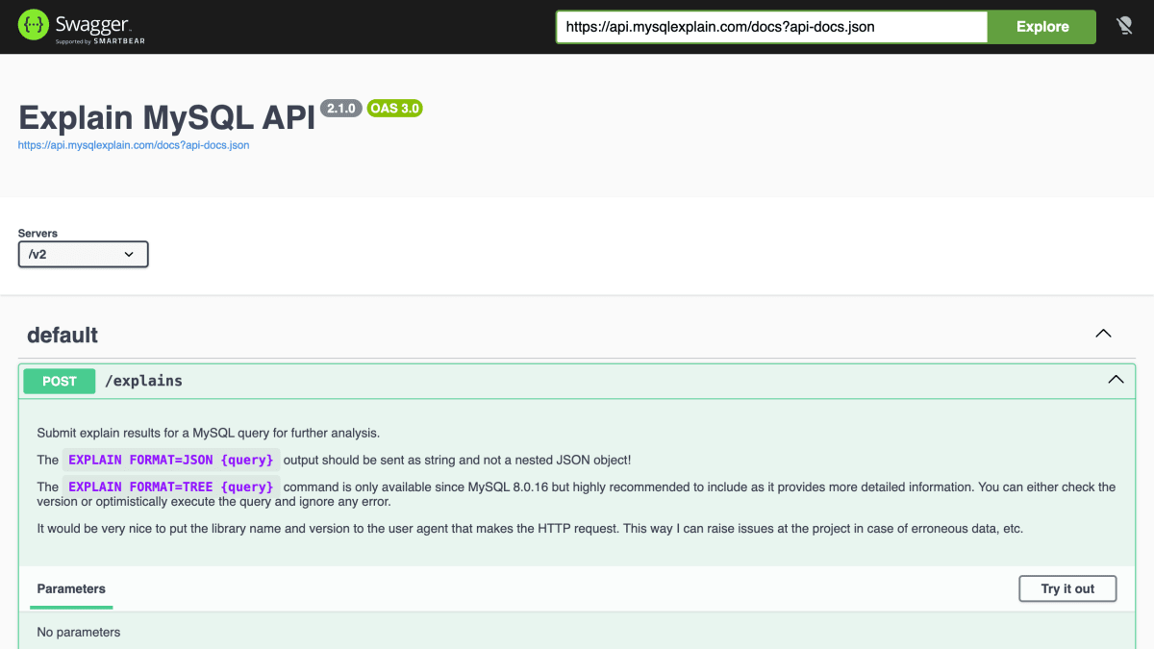The height and width of the screenshot is (649, 1154).
Task: Click the default section heading
Action: click(63, 335)
